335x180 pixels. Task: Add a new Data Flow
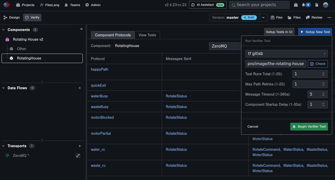click(80, 88)
